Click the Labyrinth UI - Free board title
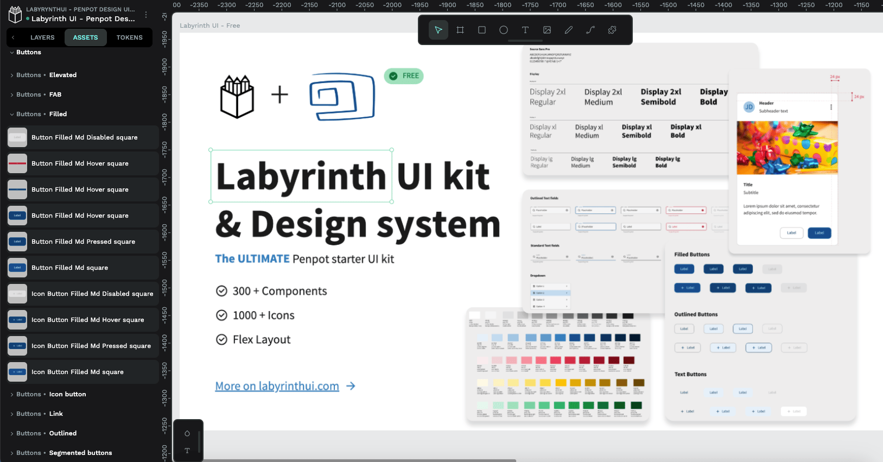The height and width of the screenshot is (462, 883). click(x=209, y=26)
